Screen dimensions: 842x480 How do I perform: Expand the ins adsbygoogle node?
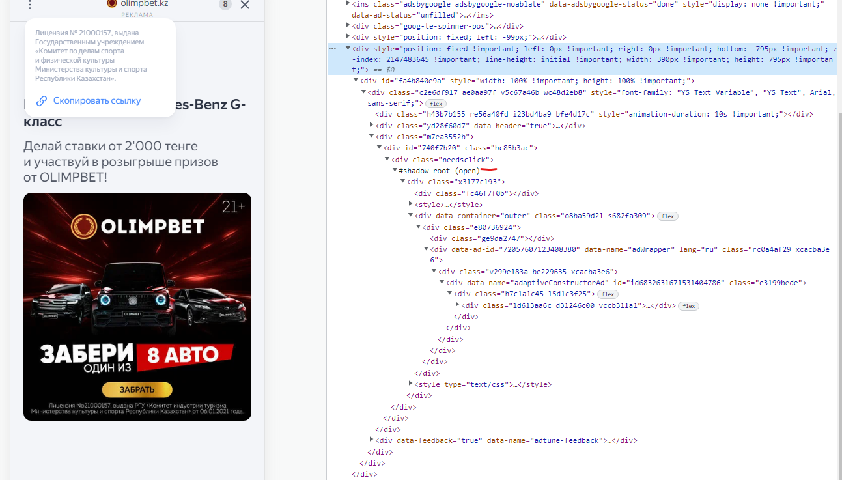(348, 4)
